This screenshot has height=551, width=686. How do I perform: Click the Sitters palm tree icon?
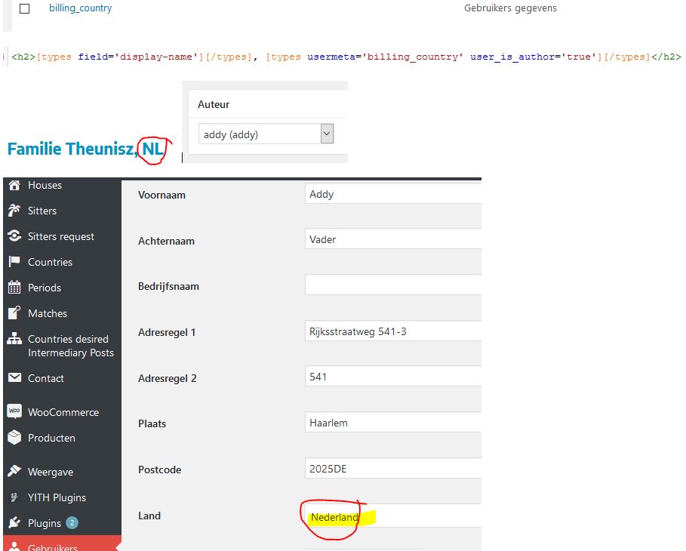[14, 211]
